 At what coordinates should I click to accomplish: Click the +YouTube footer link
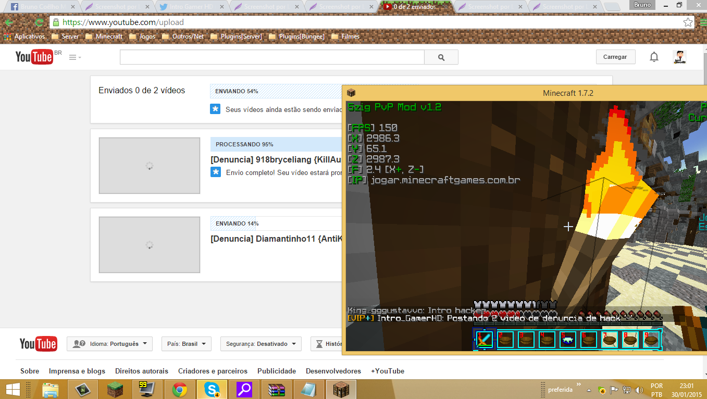click(388, 371)
